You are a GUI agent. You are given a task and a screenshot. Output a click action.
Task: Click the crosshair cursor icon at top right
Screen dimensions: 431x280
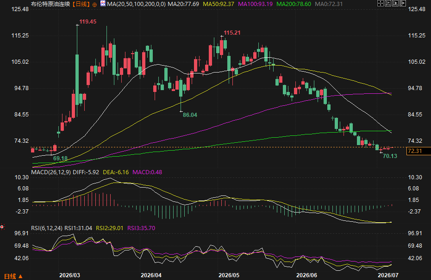(x=381, y=3)
